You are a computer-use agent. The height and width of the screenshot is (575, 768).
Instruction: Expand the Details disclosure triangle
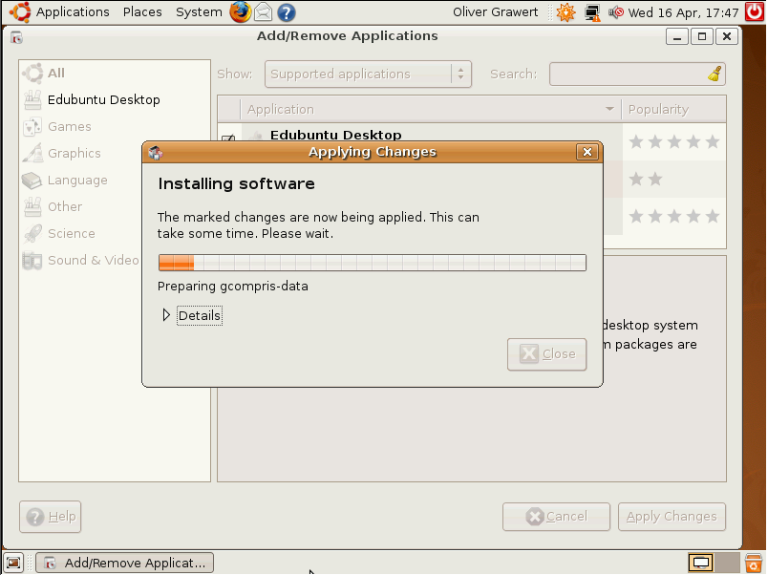[x=166, y=315]
